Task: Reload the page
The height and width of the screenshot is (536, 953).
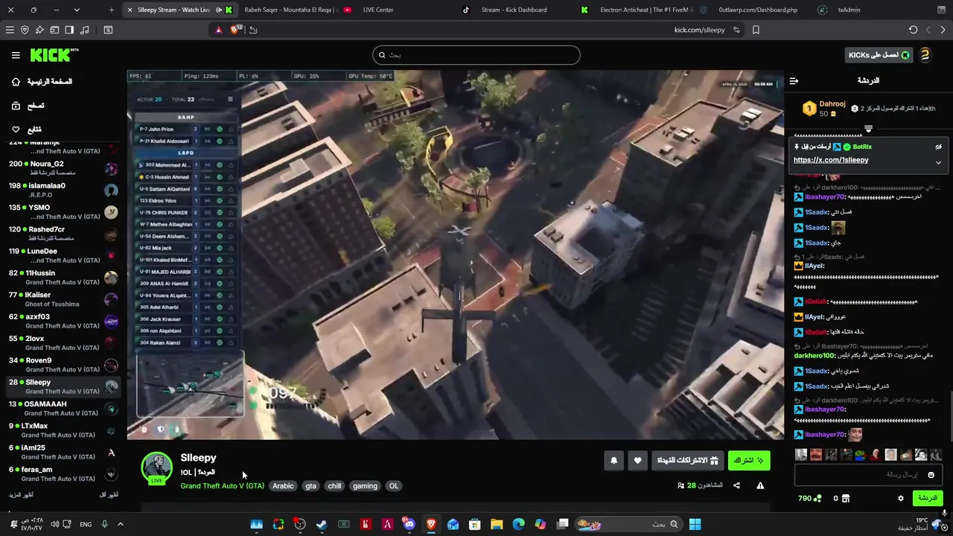Action: [x=913, y=30]
